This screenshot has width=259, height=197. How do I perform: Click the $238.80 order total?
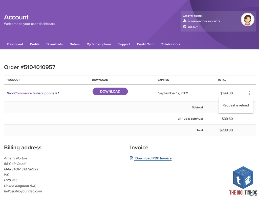pos(226,130)
